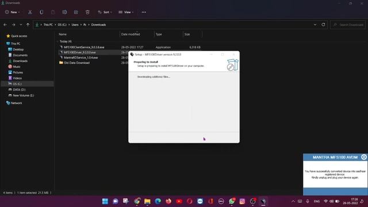This screenshot has width=368, height=207.
Task: Refresh the Downloads folder
Action: coord(323,25)
